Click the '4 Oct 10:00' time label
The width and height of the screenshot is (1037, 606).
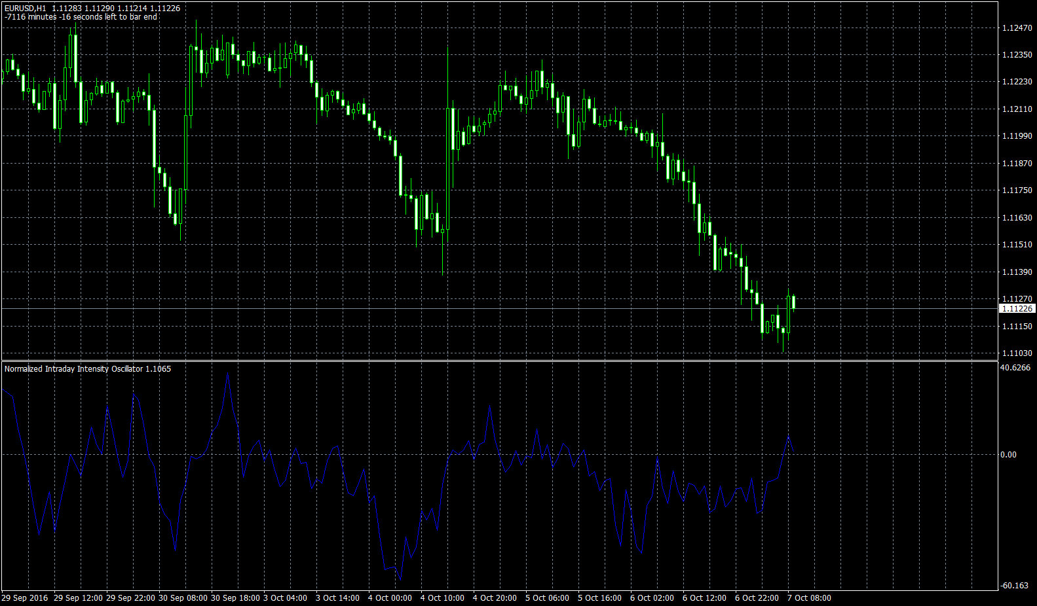pyautogui.click(x=443, y=598)
